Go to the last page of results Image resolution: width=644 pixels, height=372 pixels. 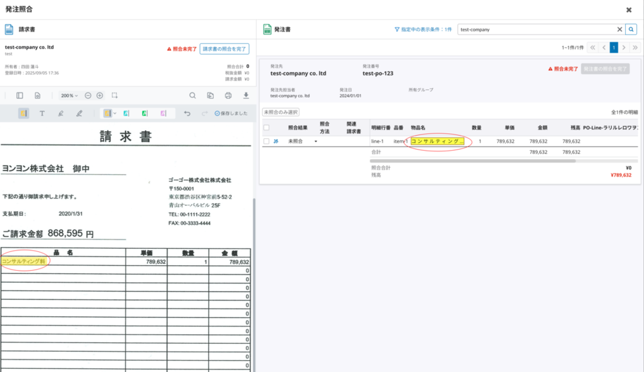(x=635, y=48)
